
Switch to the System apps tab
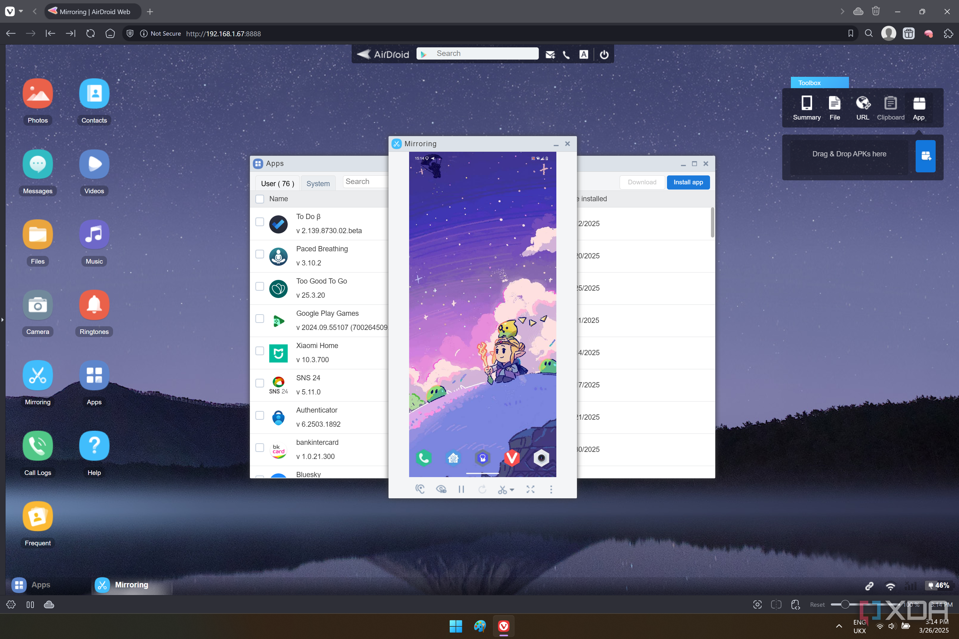(318, 183)
